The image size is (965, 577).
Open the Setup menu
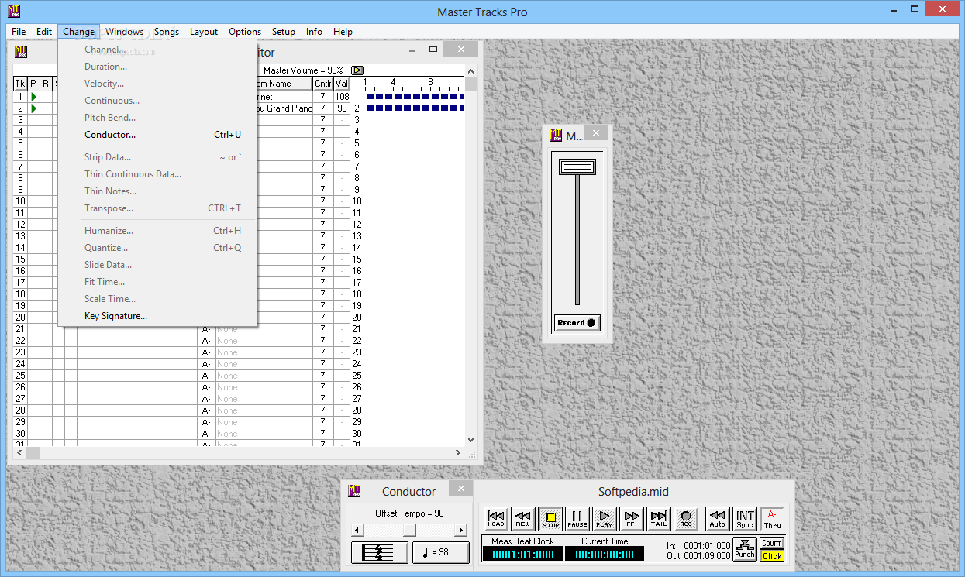coord(284,32)
